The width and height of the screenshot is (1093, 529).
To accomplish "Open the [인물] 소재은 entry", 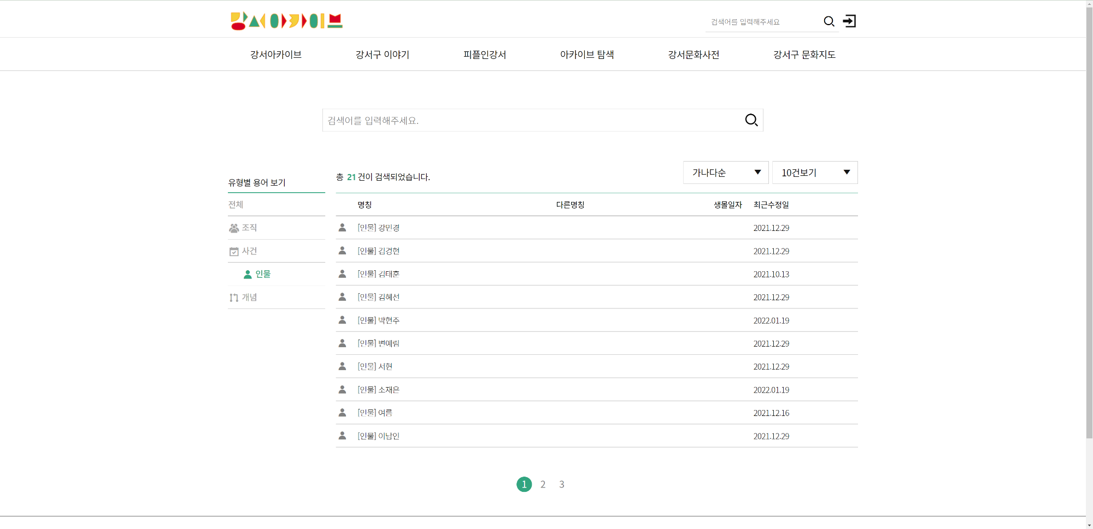I will coord(378,390).
